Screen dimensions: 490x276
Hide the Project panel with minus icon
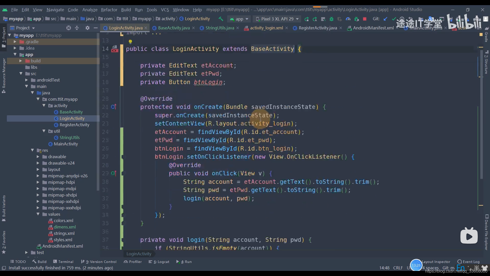(96, 28)
